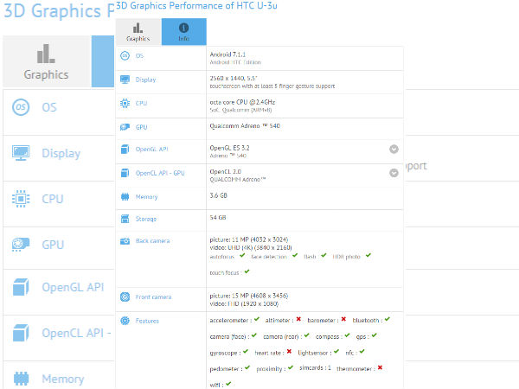Click the Features label
519x389 pixels.
(147, 321)
